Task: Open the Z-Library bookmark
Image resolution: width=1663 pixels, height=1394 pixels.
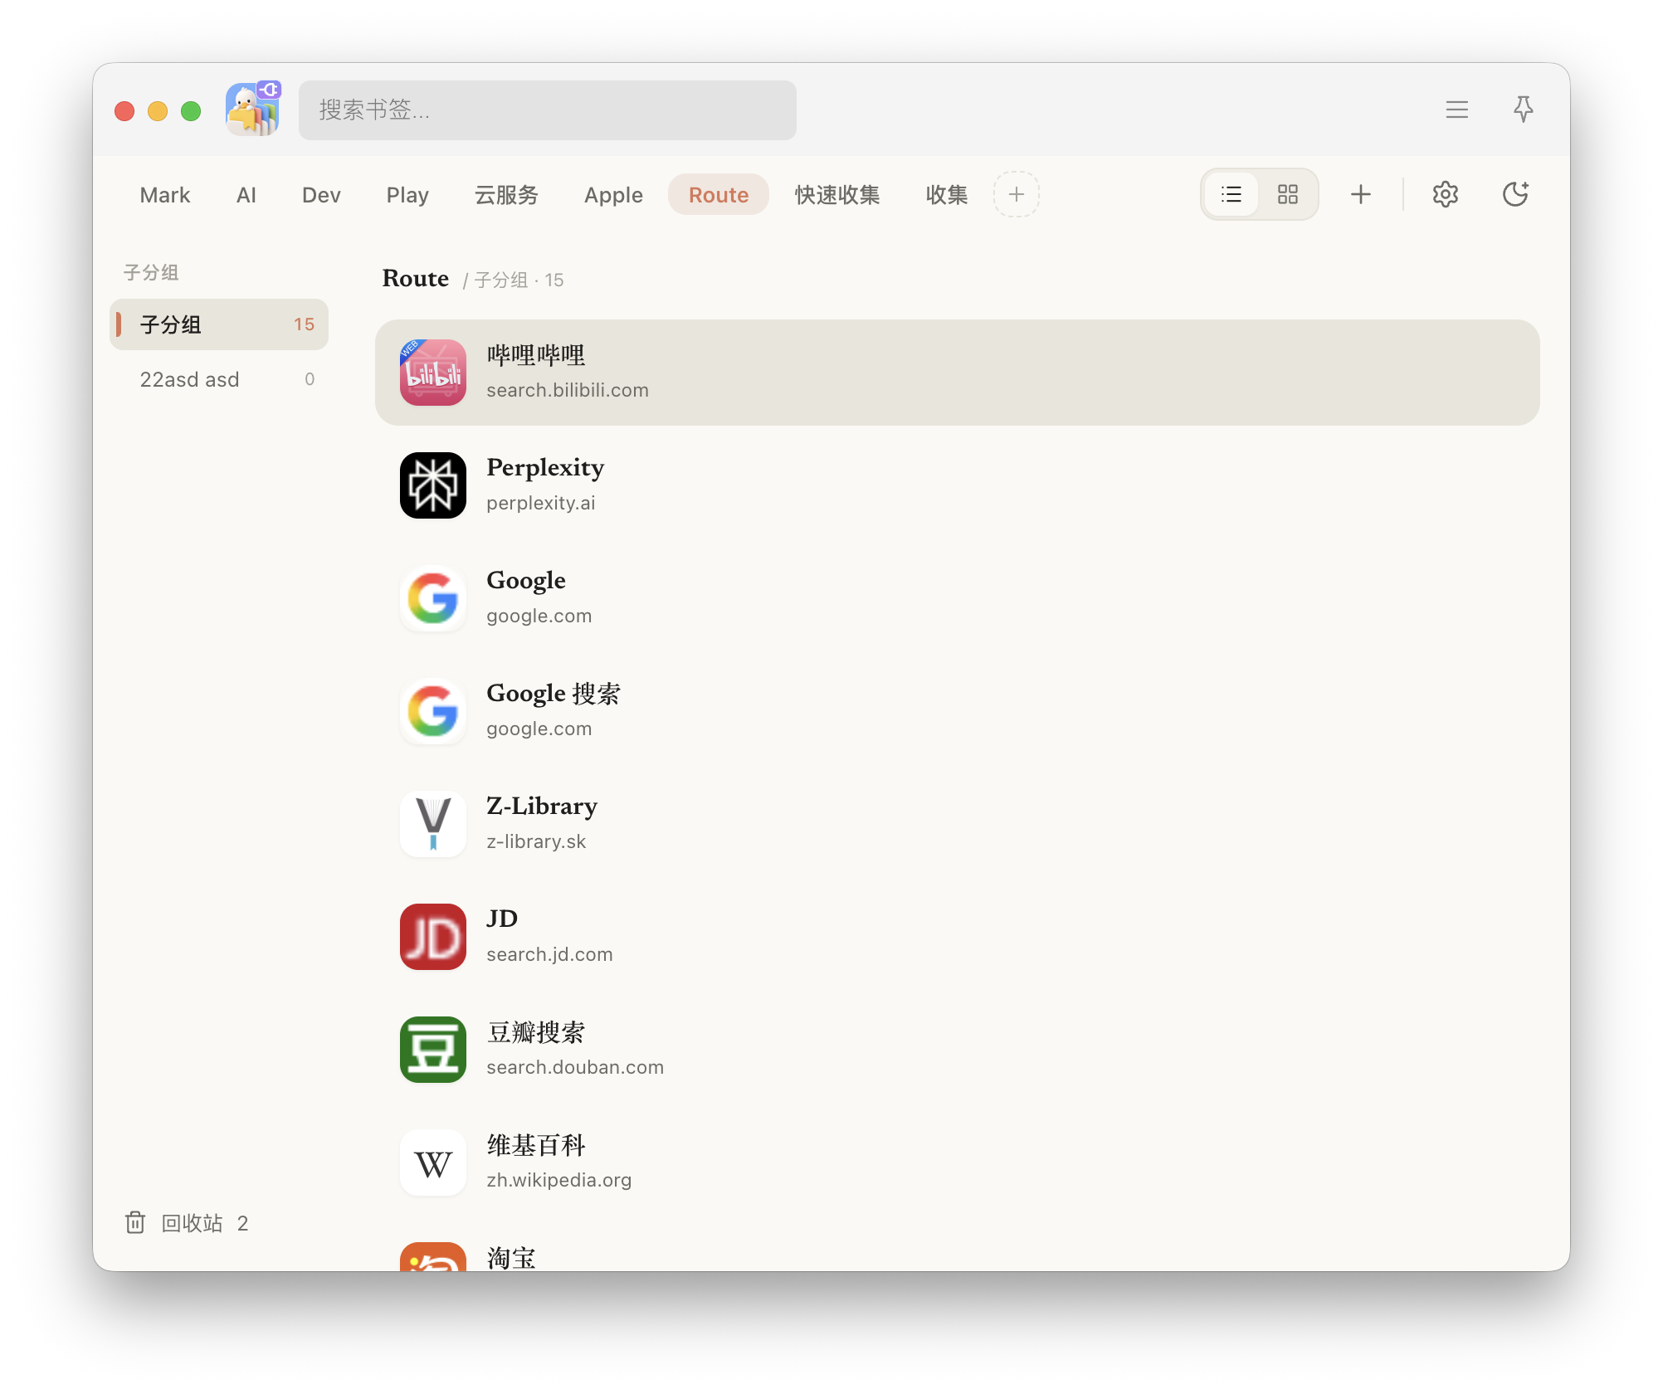Action: pyautogui.click(x=958, y=824)
